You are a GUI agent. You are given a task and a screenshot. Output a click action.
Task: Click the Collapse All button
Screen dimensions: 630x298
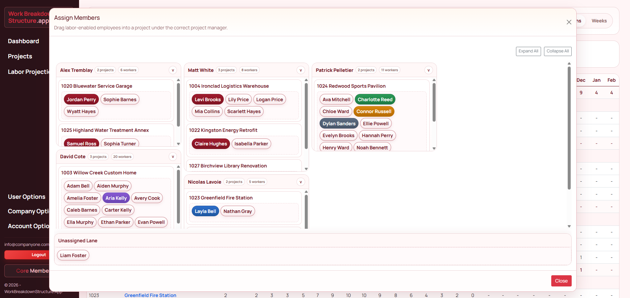tap(558, 51)
